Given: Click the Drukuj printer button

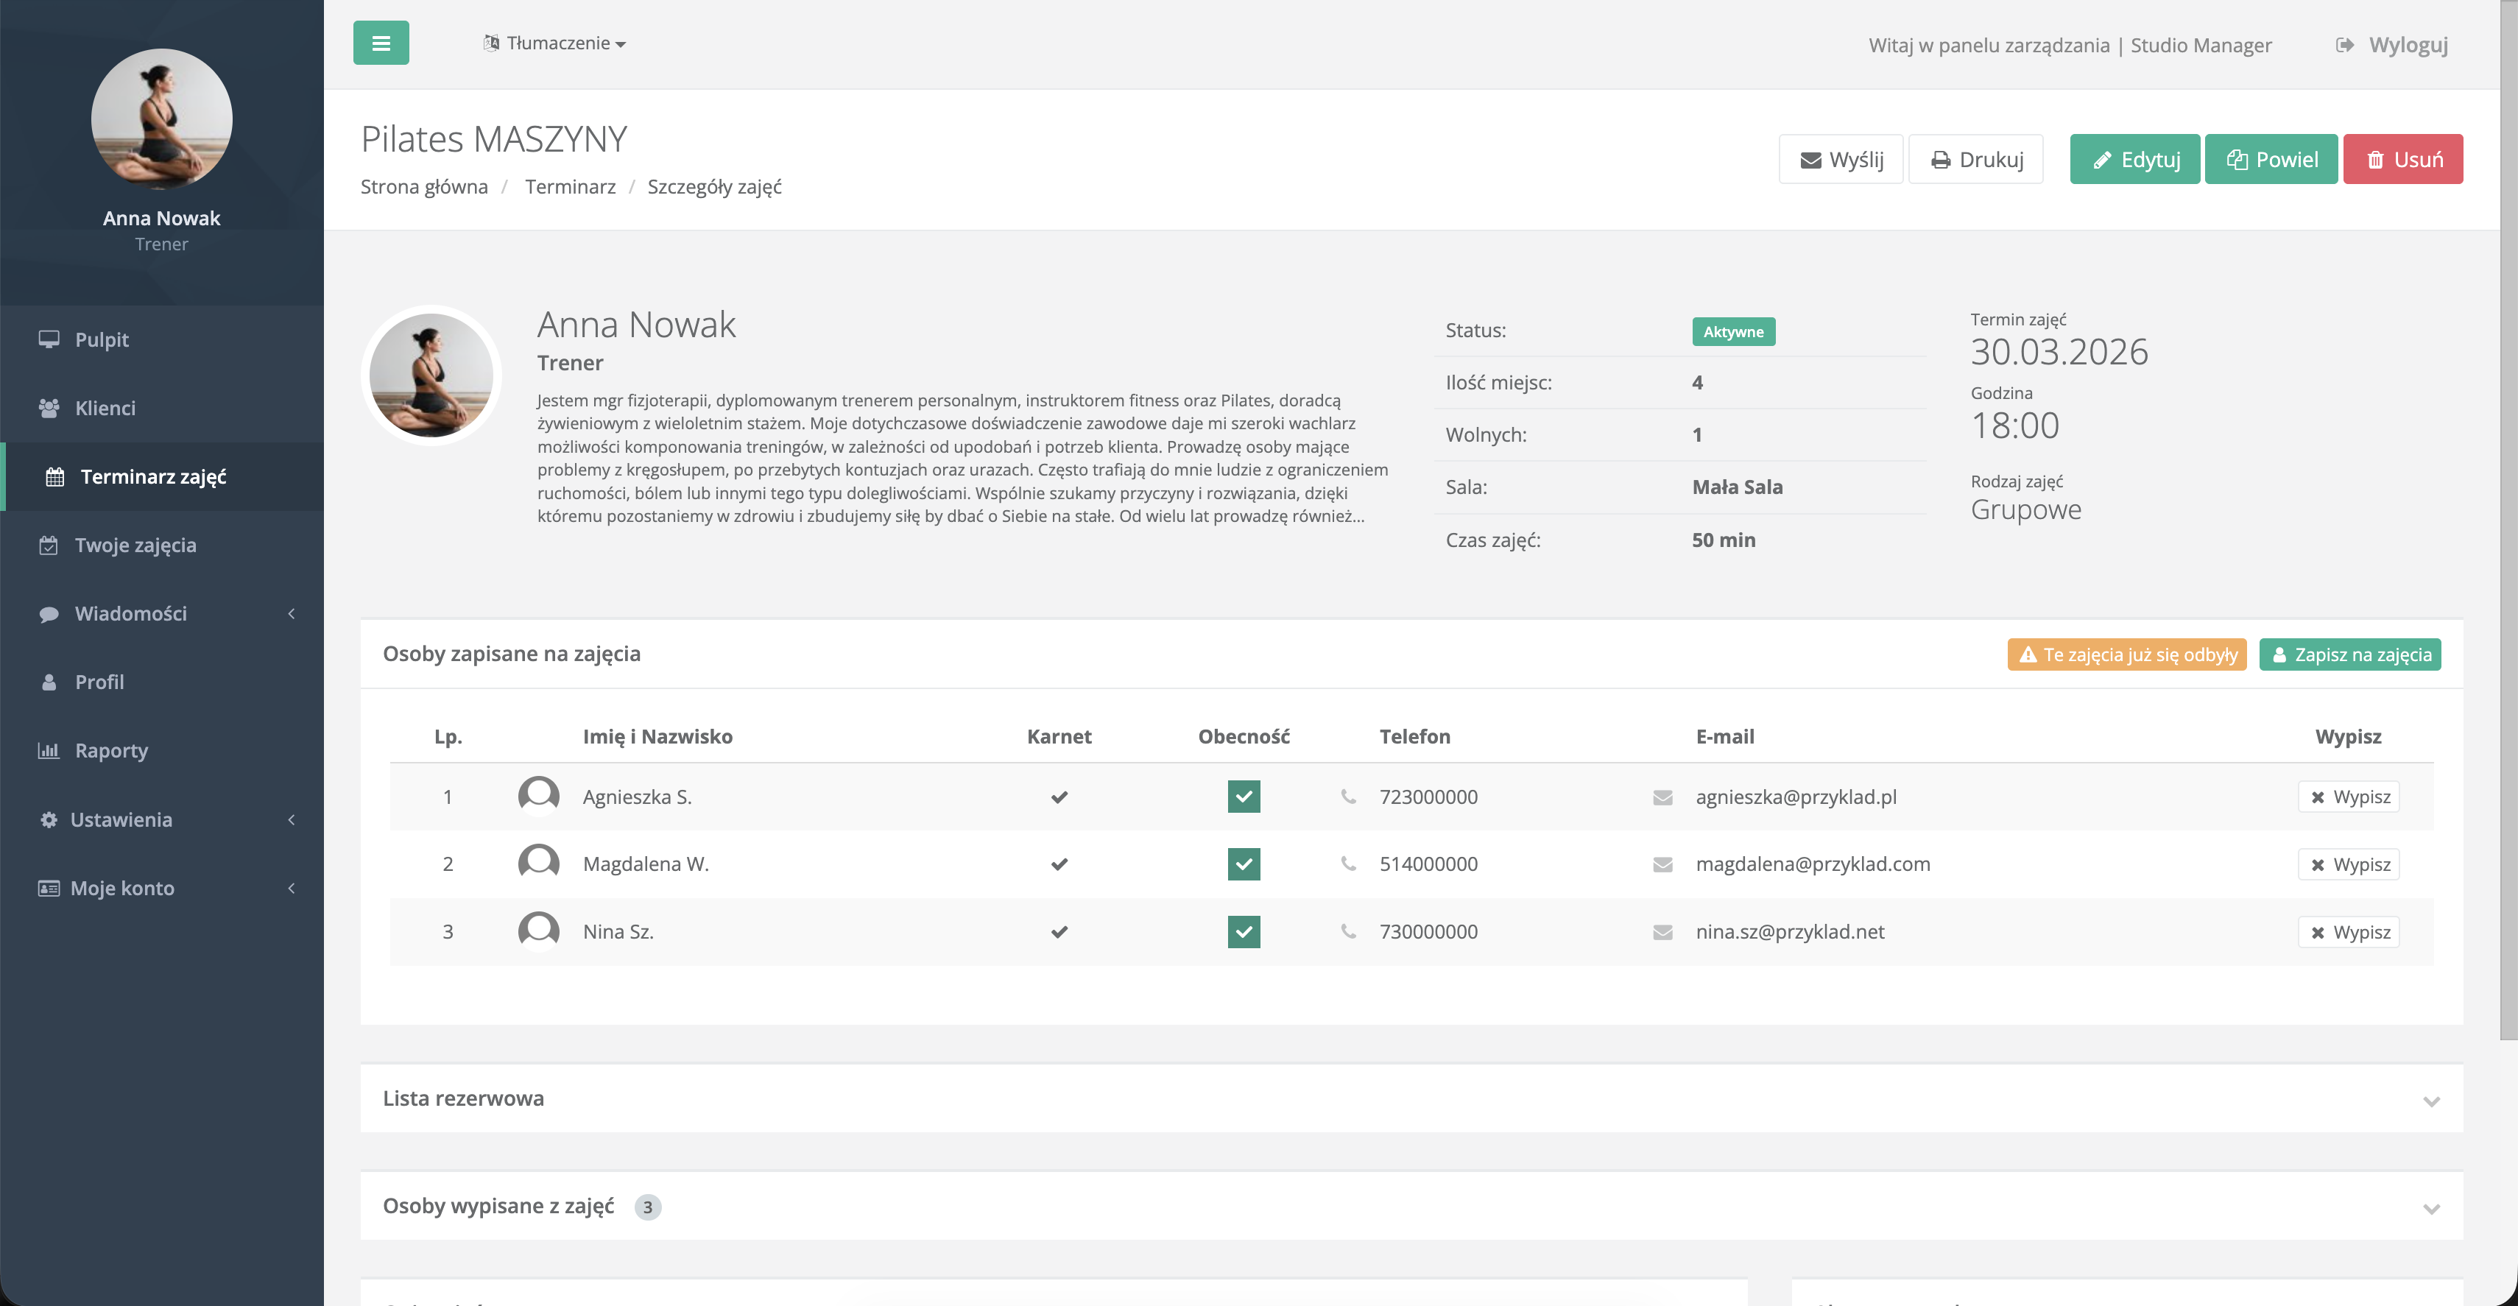Looking at the screenshot, I should pos(1975,159).
